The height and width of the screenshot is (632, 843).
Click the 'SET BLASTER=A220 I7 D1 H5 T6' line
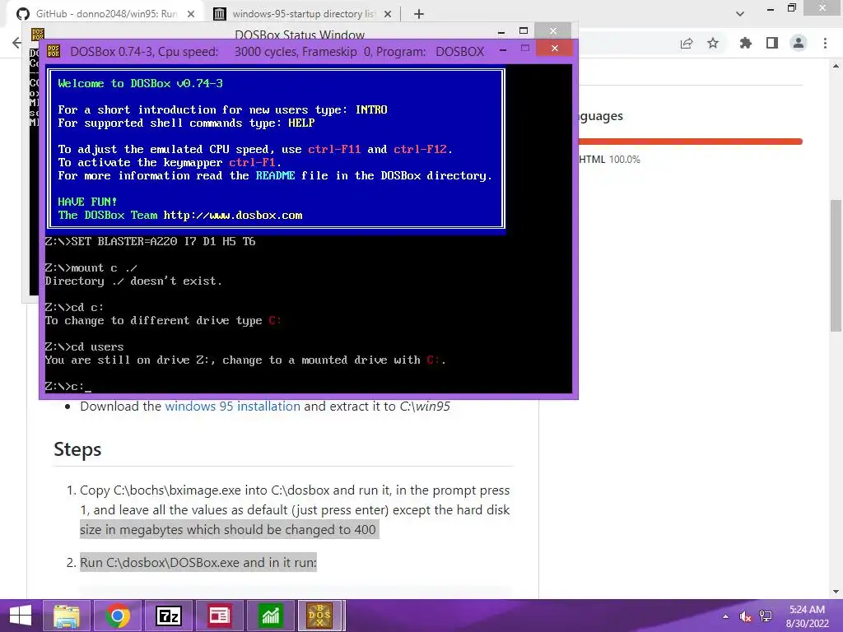pos(150,241)
